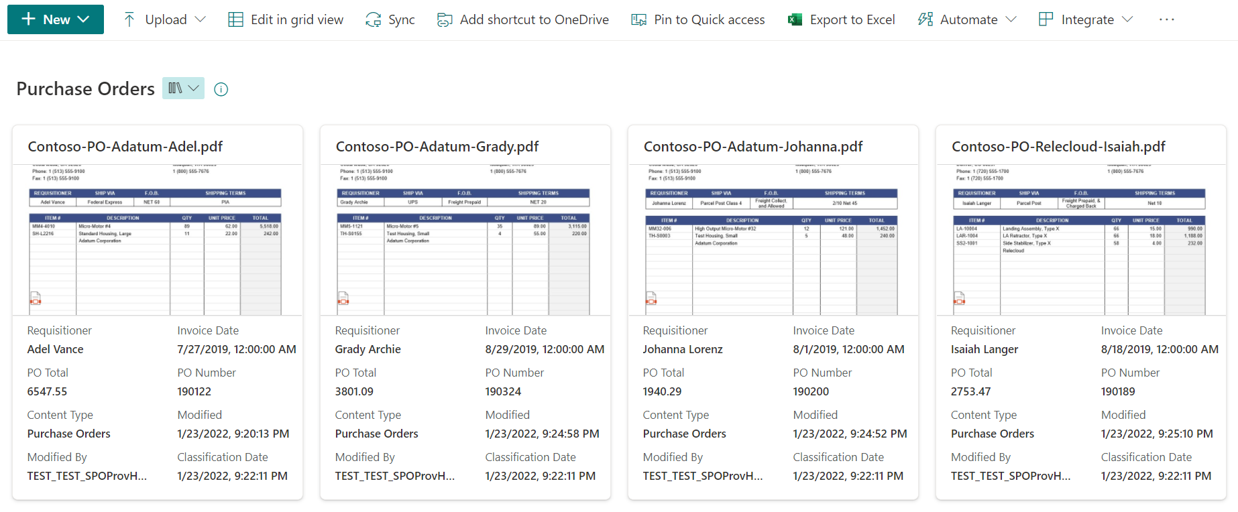Open the library view switcher dropdown
Screen dimensions: 1238x512
point(183,88)
